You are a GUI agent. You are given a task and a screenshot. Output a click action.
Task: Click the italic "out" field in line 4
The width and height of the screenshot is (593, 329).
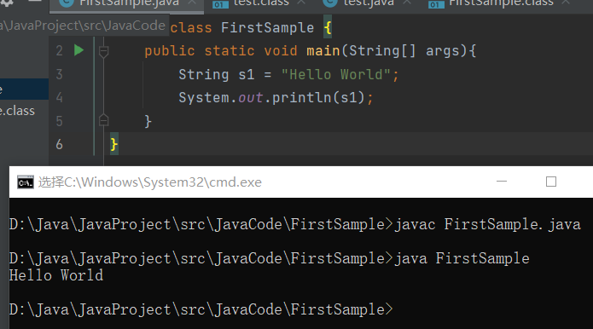[250, 98]
